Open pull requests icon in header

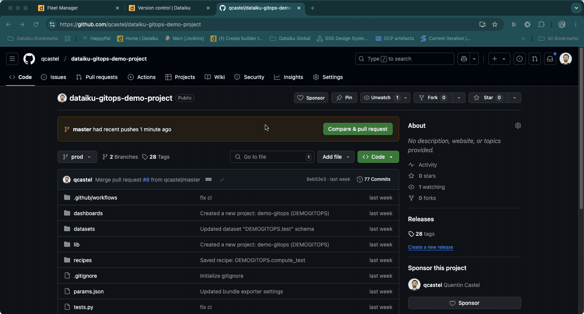[535, 59]
